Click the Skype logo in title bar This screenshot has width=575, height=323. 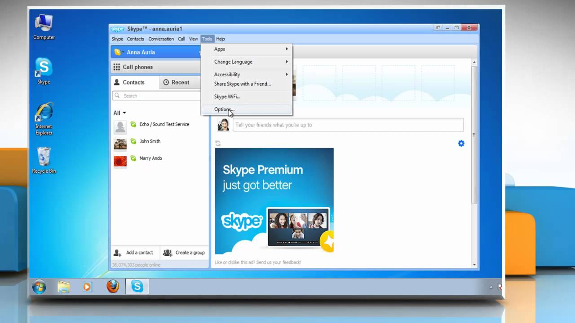117,29
